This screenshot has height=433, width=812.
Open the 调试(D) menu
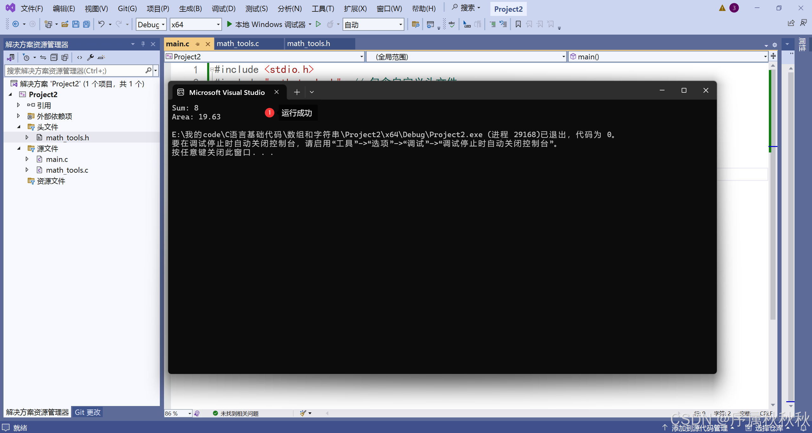pos(223,9)
